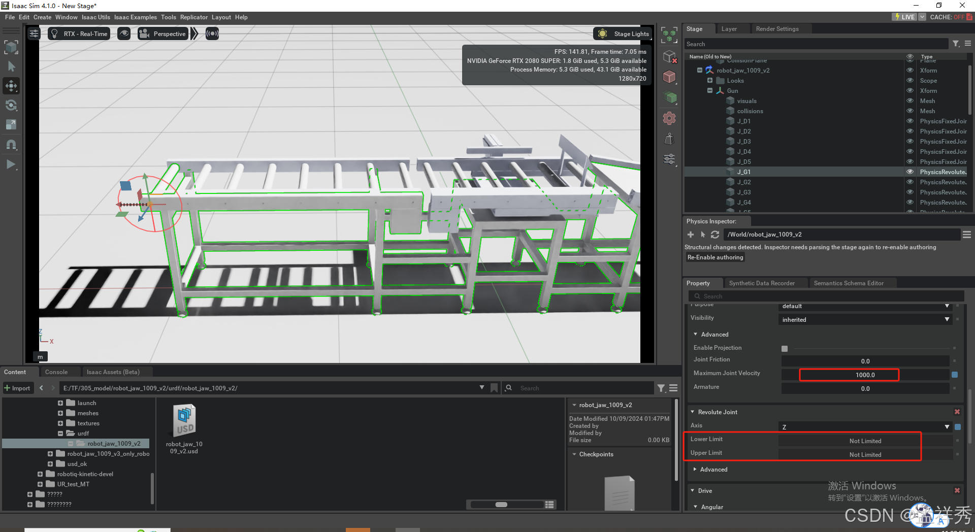Click Physics Inspector add plus icon
This screenshot has height=532, width=975.
(691, 235)
